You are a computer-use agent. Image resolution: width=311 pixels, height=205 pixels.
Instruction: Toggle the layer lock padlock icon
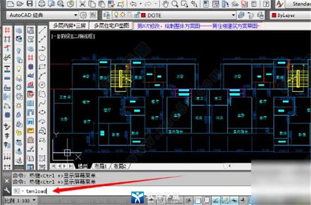pos(137,15)
